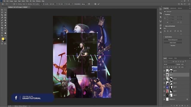
Task: Select the Eraser tool
Action: pos(5,23)
